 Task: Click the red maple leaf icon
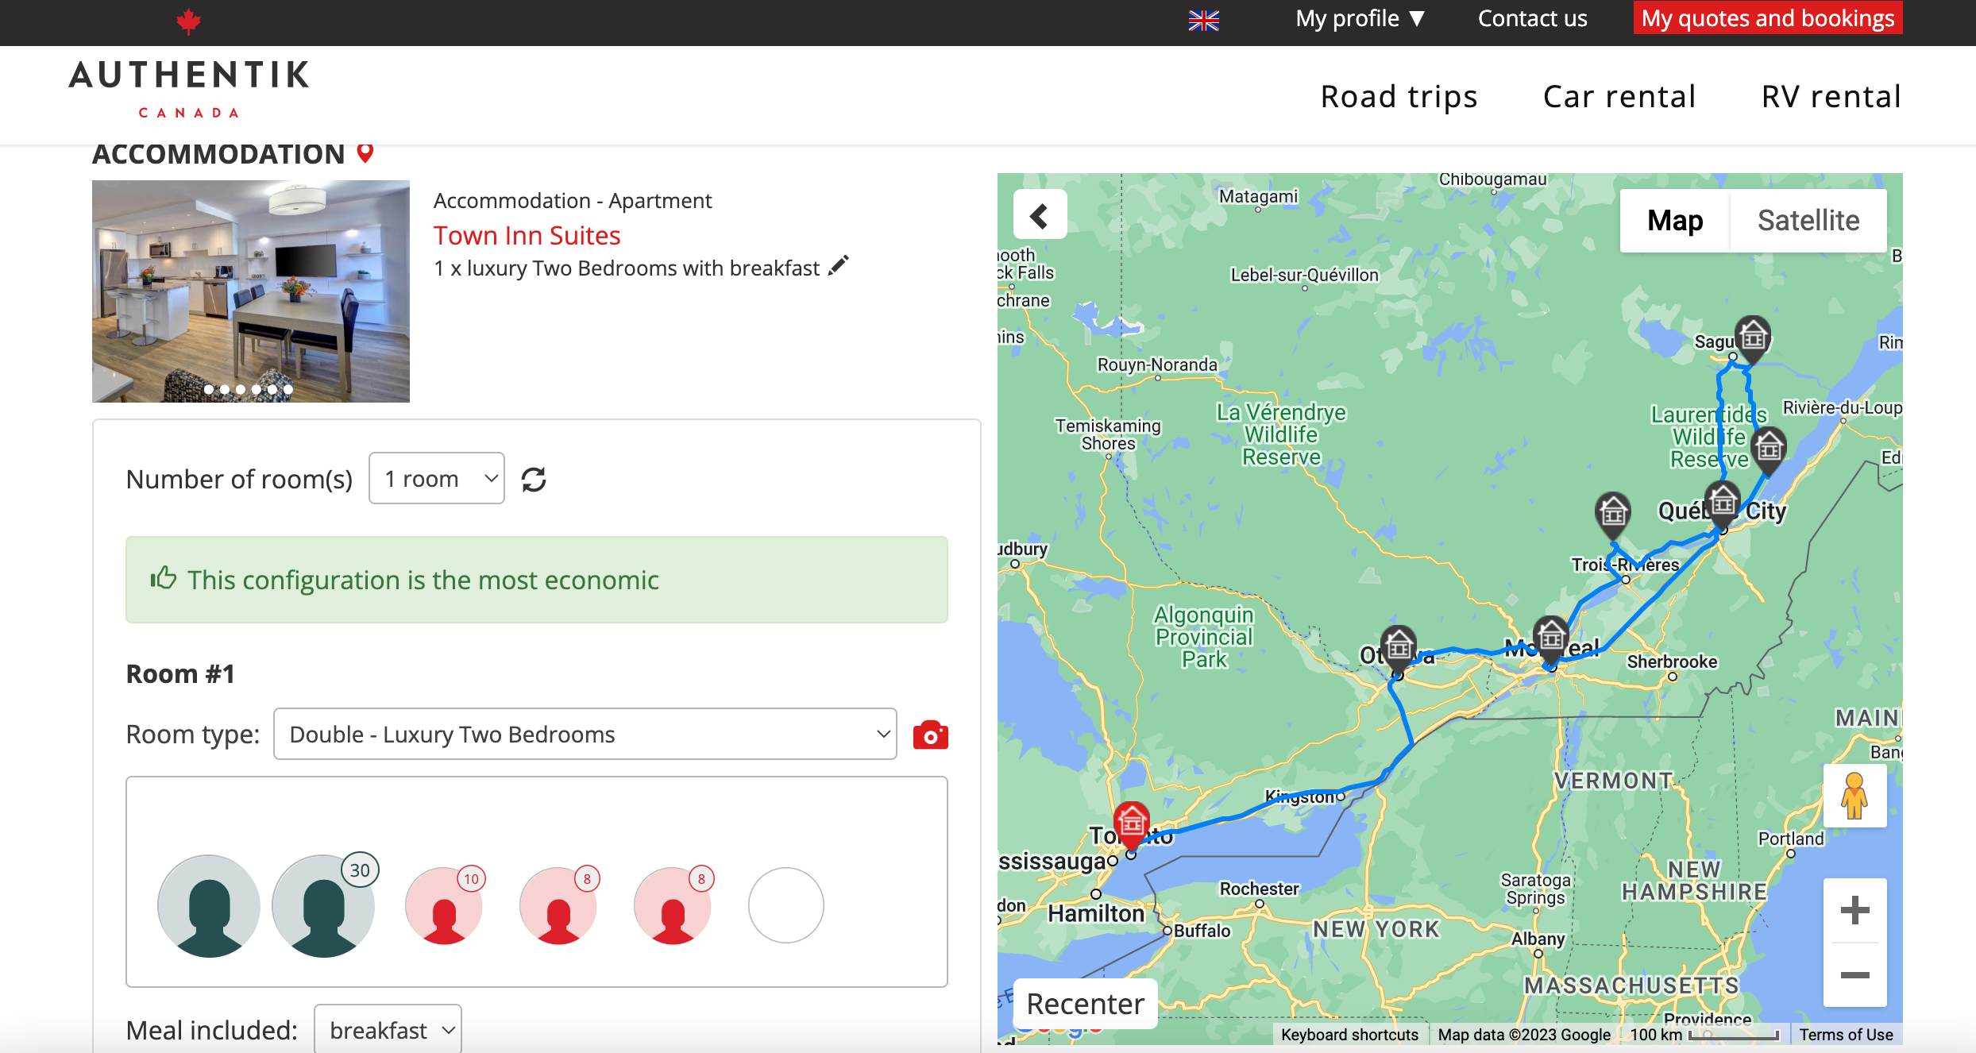point(188,21)
